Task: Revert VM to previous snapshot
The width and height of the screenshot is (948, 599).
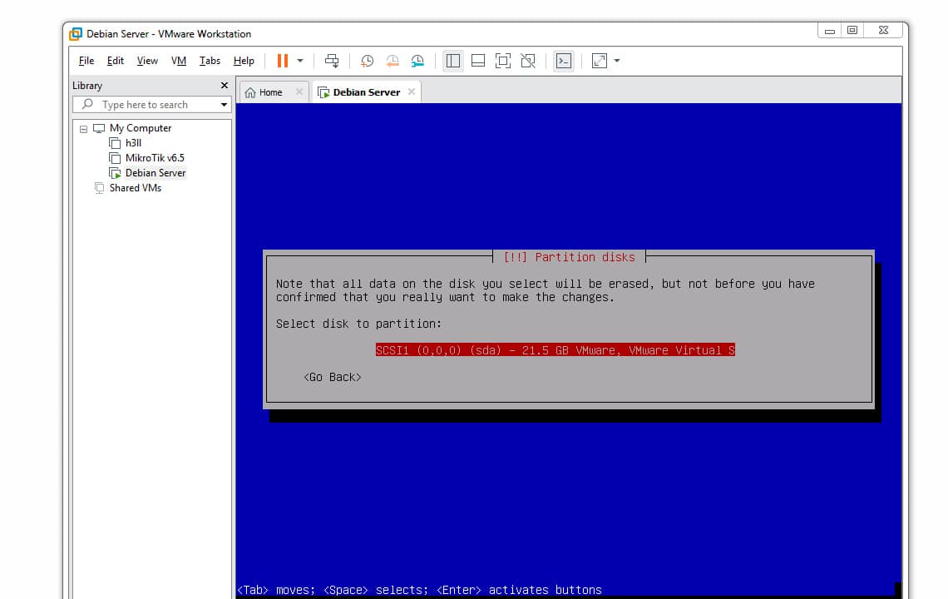Action: 393,61
